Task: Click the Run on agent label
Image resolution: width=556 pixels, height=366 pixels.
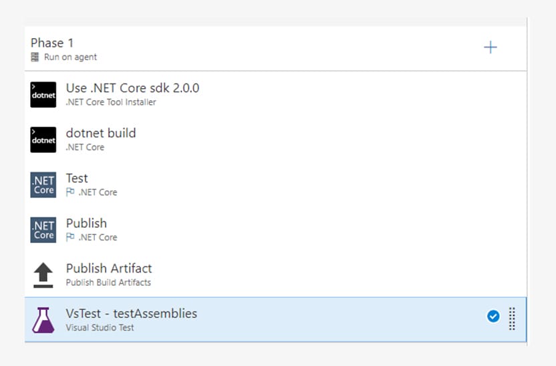Action: click(x=70, y=57)
